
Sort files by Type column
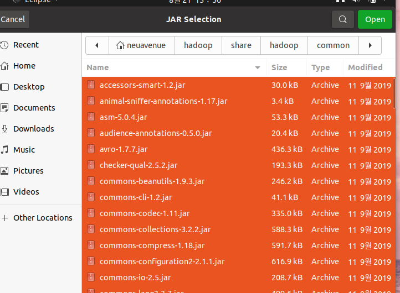(325, 67)
